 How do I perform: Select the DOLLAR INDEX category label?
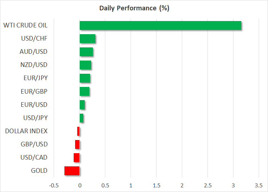pos(26,131)
